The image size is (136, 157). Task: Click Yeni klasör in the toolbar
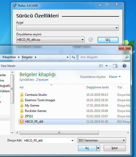[x=8, y=66]
